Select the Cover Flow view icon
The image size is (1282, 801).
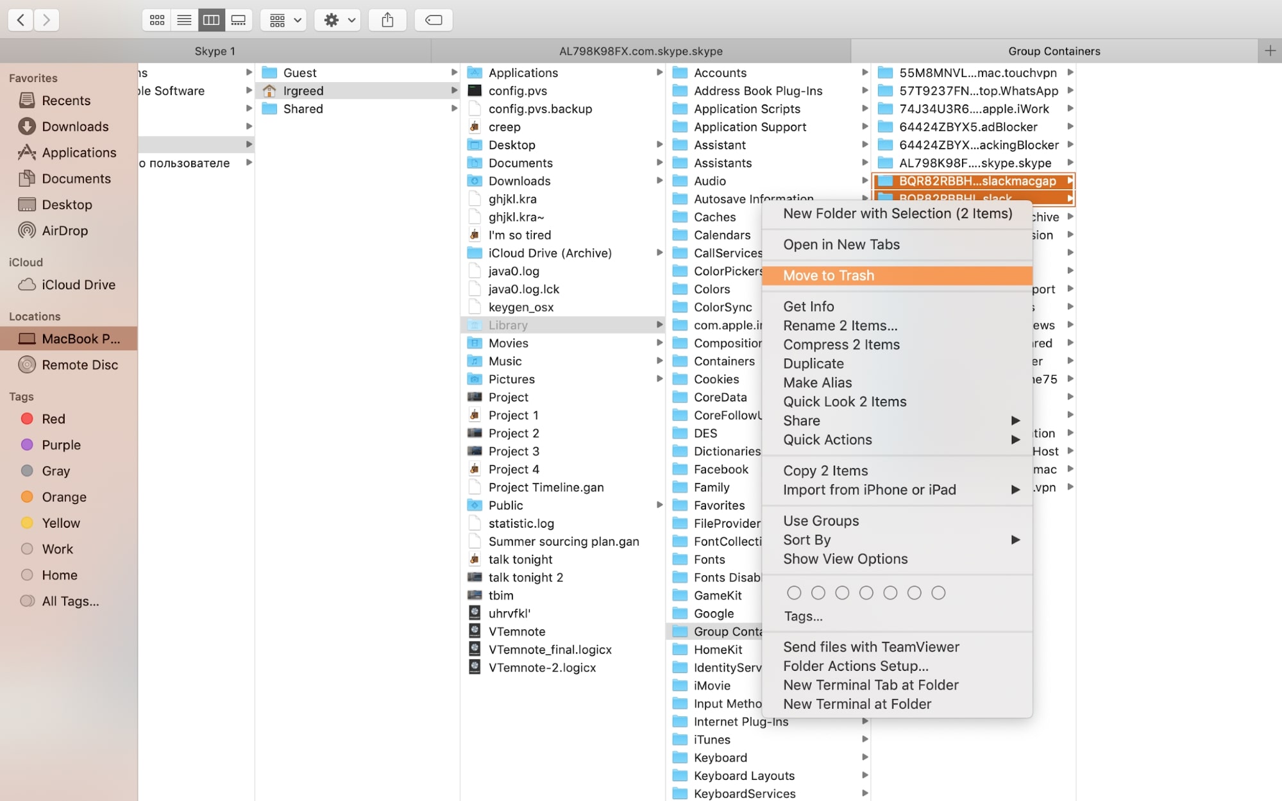(238, 19)
